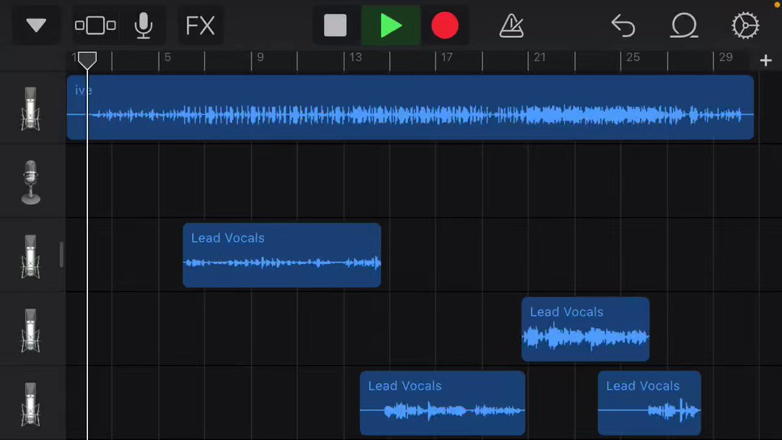Tap bar 9 on the ruler

pyautogui.click(x=260, y=57)
